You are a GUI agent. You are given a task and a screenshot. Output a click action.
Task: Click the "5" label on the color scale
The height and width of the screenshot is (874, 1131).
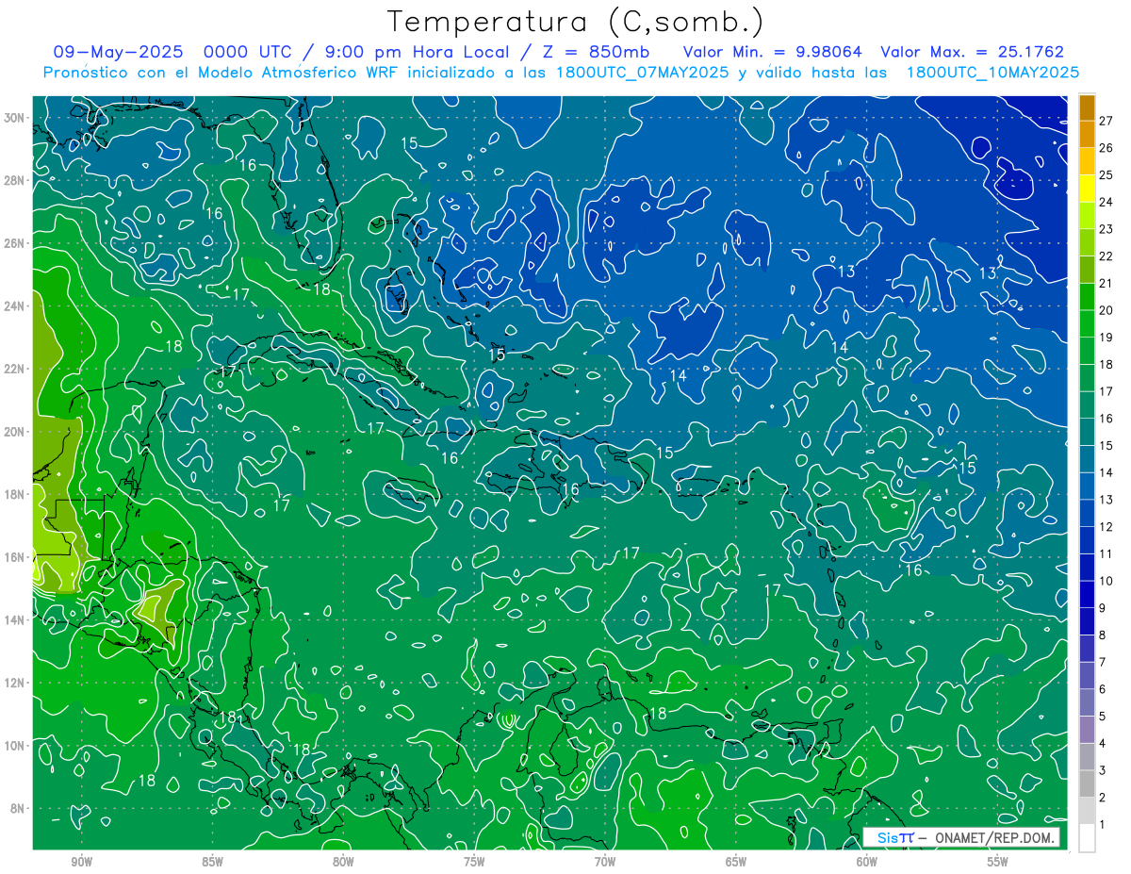[x=1103, y=717]
